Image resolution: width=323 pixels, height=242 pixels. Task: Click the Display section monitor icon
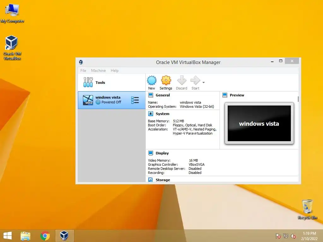[151, 153]
